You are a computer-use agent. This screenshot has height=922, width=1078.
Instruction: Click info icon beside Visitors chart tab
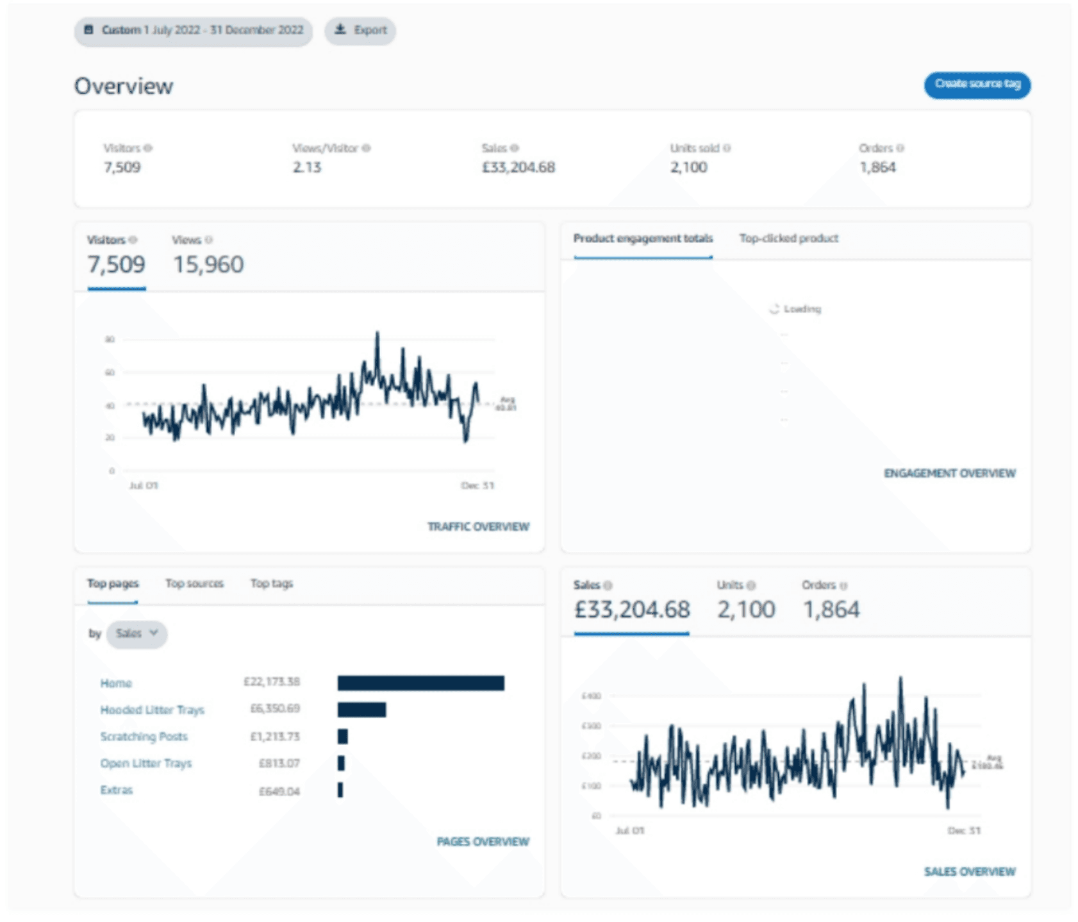pyautogui.click(x=133, y=240)
